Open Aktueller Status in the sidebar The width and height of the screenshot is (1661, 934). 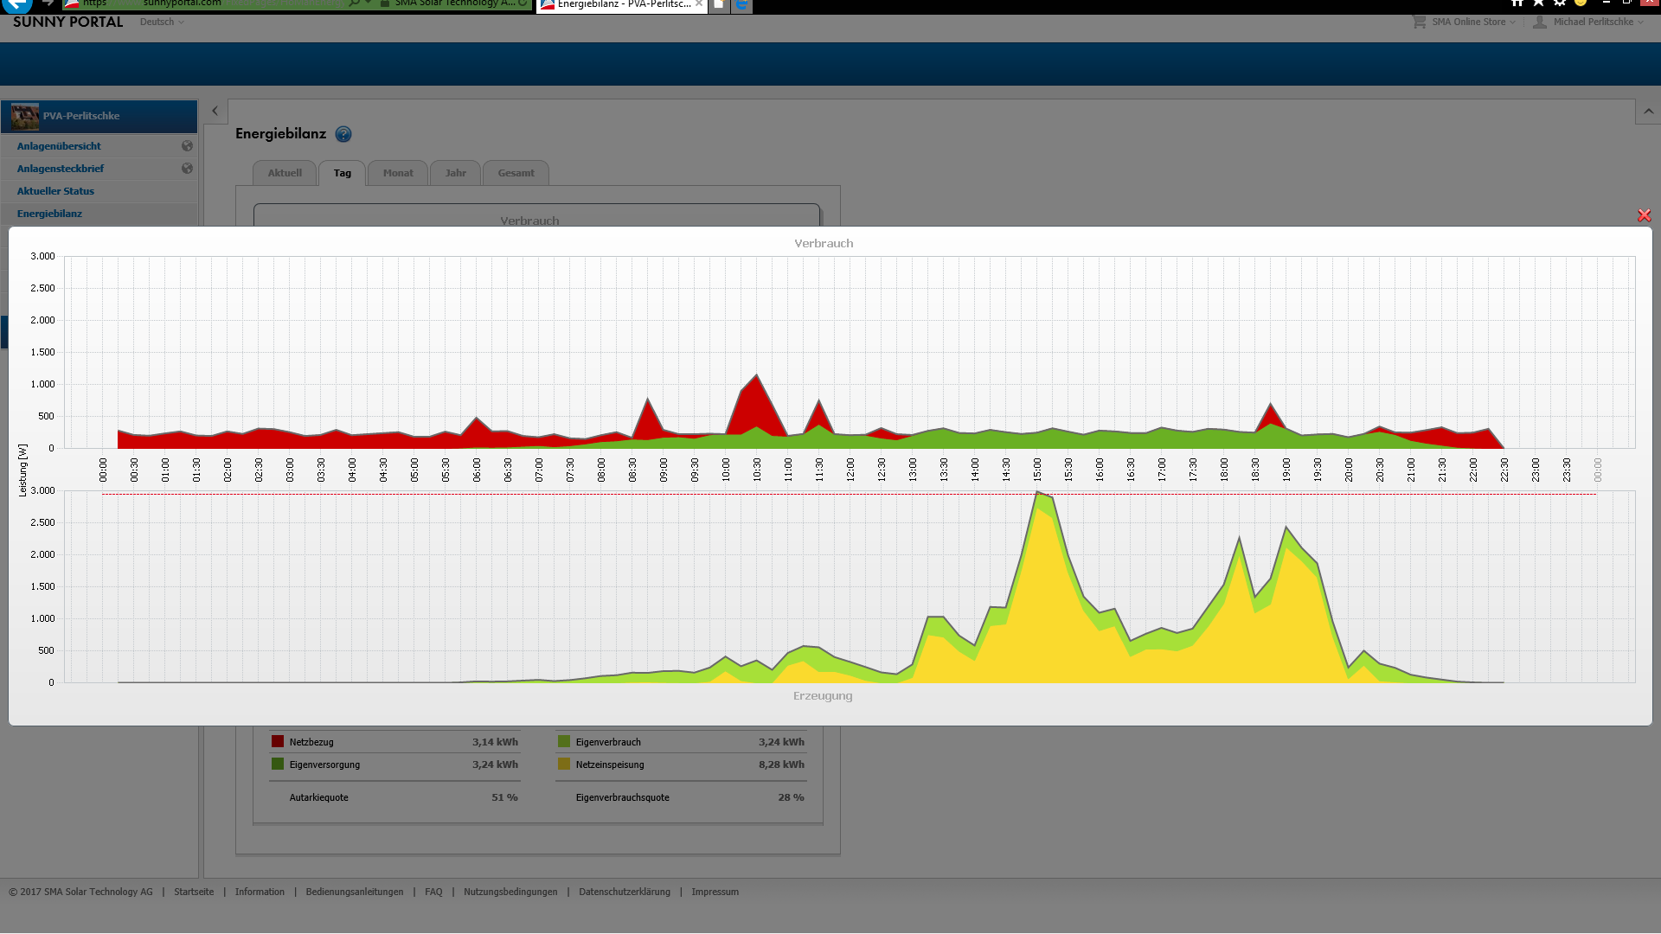(x=55, y=191)
